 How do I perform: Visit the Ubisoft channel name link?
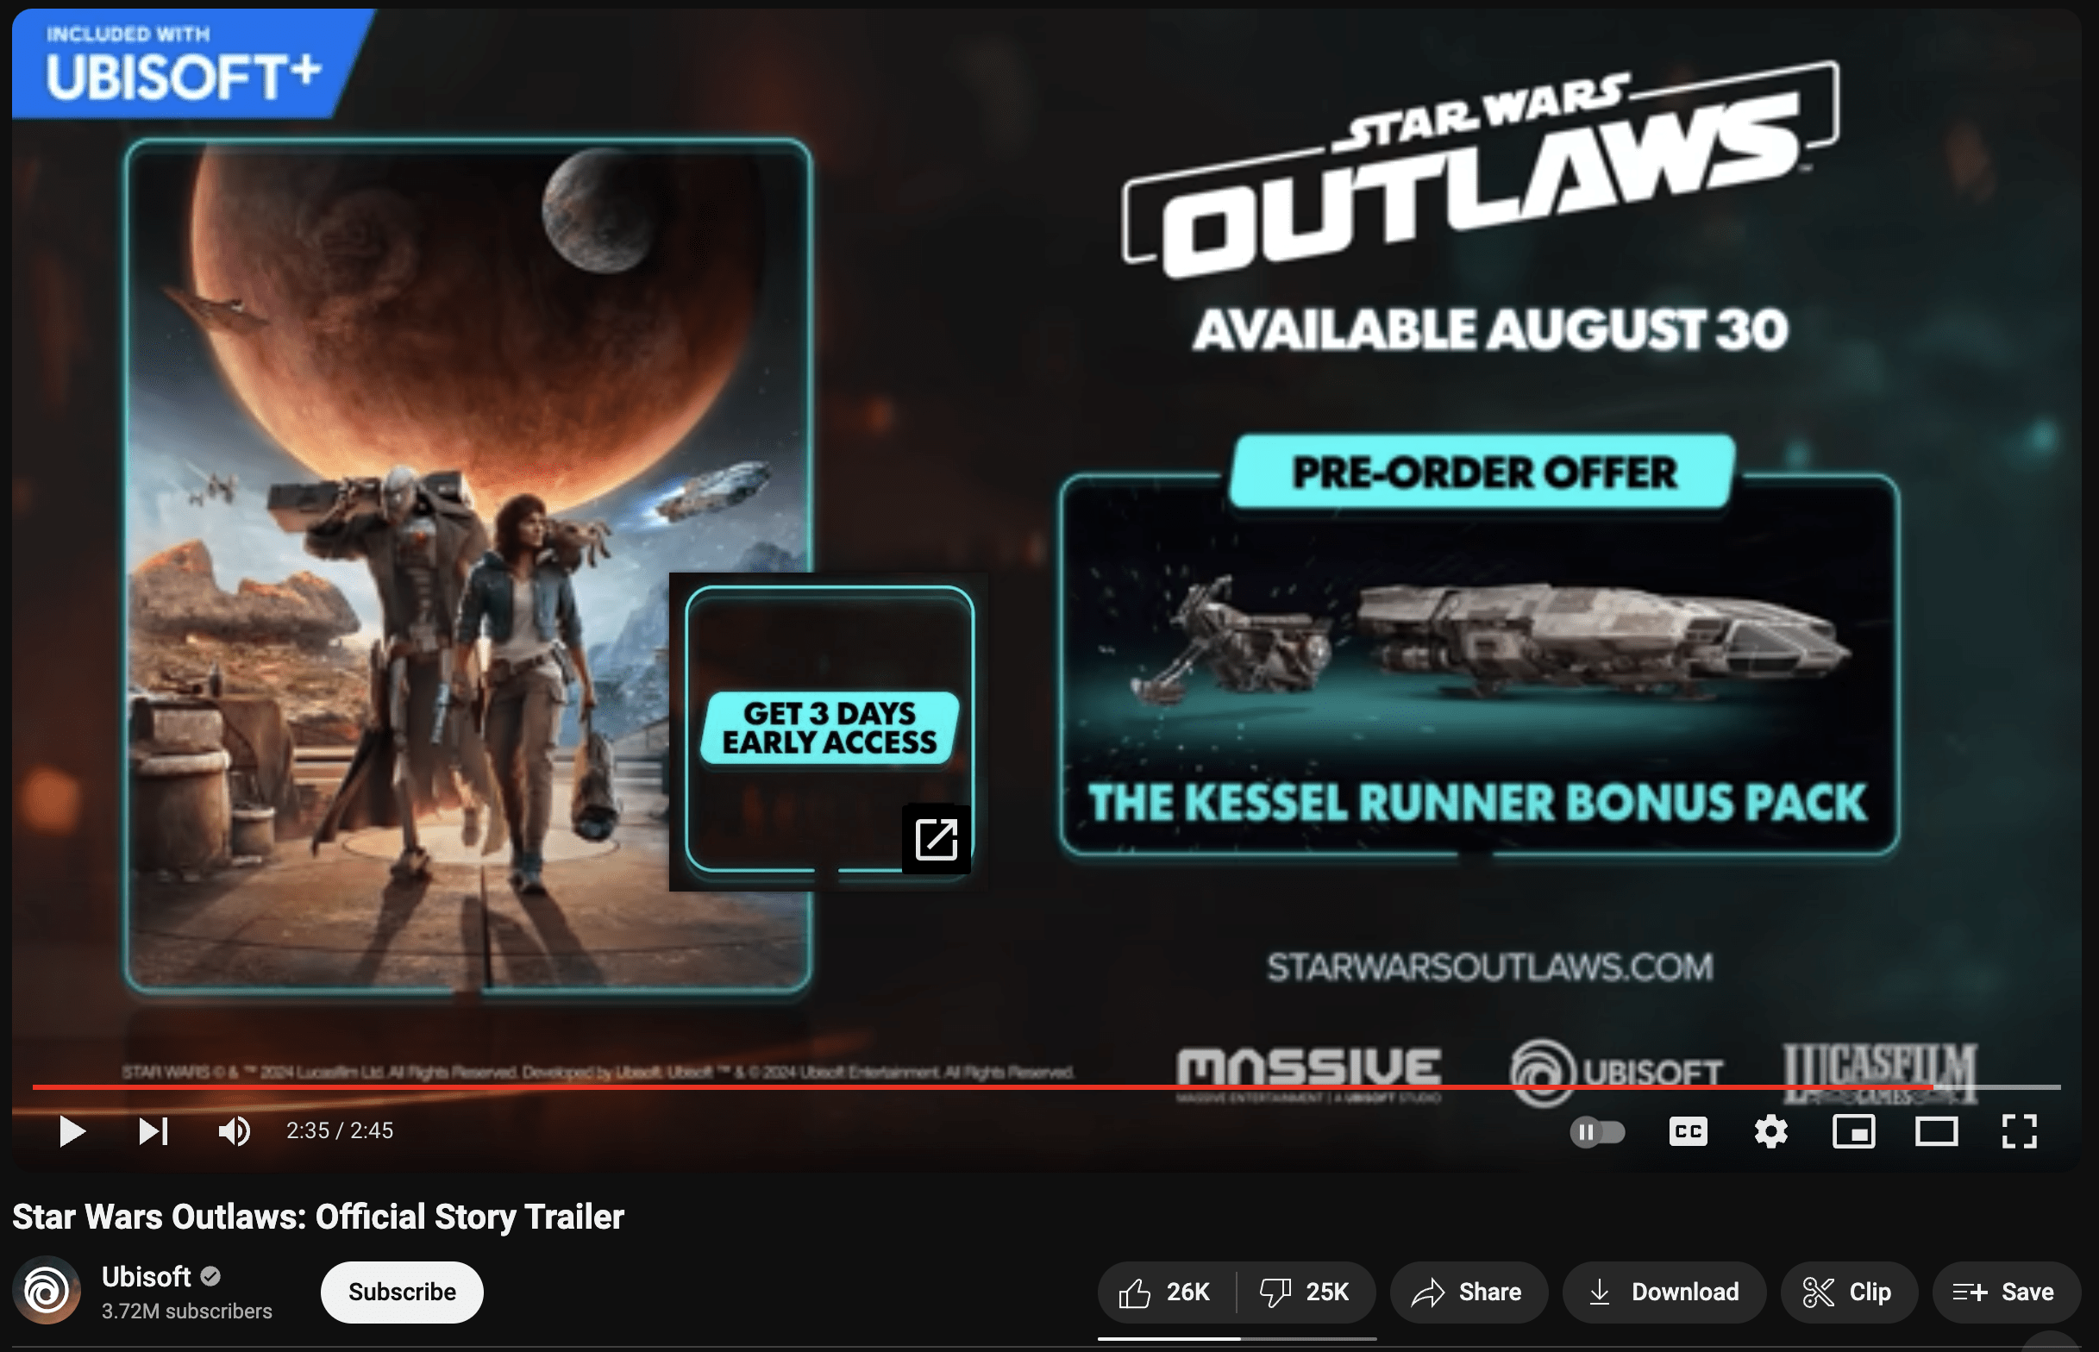146,1276
